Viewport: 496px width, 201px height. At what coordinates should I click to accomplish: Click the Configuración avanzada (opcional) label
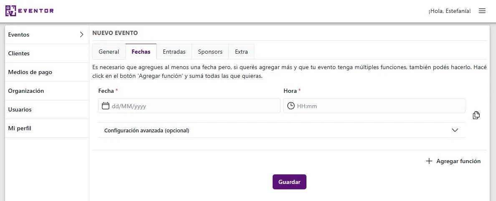[147, 130]
